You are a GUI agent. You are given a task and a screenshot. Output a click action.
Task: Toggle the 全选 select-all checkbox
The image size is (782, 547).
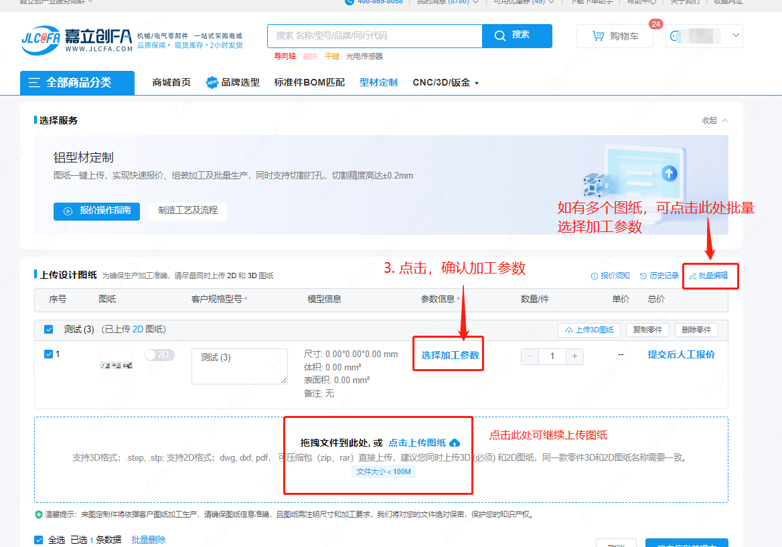pos(39,540)
